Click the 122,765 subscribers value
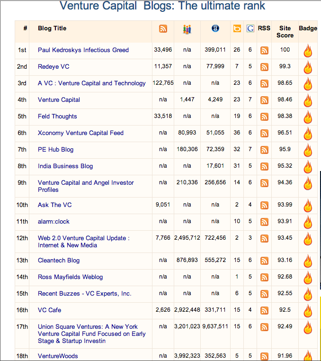Screen dimensions: 321x361 (x=163, y=82)
